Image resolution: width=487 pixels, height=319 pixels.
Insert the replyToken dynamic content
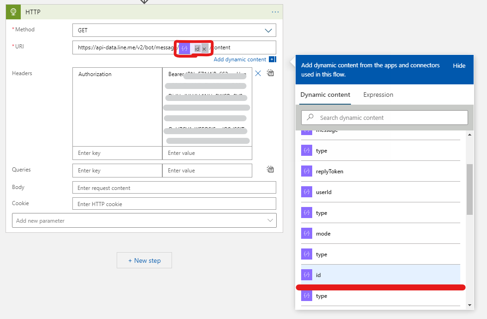pyautogui.click(x=381, y=171)
